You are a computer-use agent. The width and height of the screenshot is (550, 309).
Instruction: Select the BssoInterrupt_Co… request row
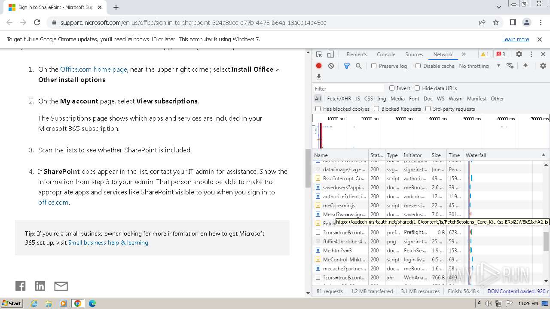point(389,178)
